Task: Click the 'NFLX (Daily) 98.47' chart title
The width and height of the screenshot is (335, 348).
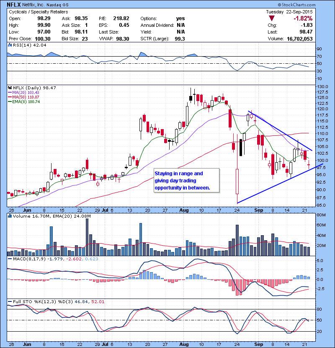Action: click(34, 88)
